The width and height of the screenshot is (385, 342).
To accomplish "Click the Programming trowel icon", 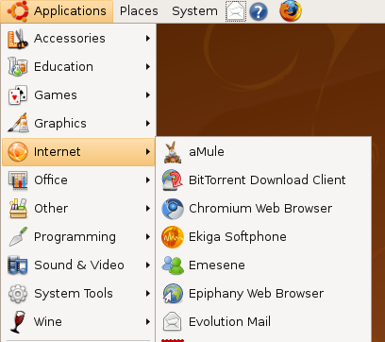I will [x=18, y=236].
